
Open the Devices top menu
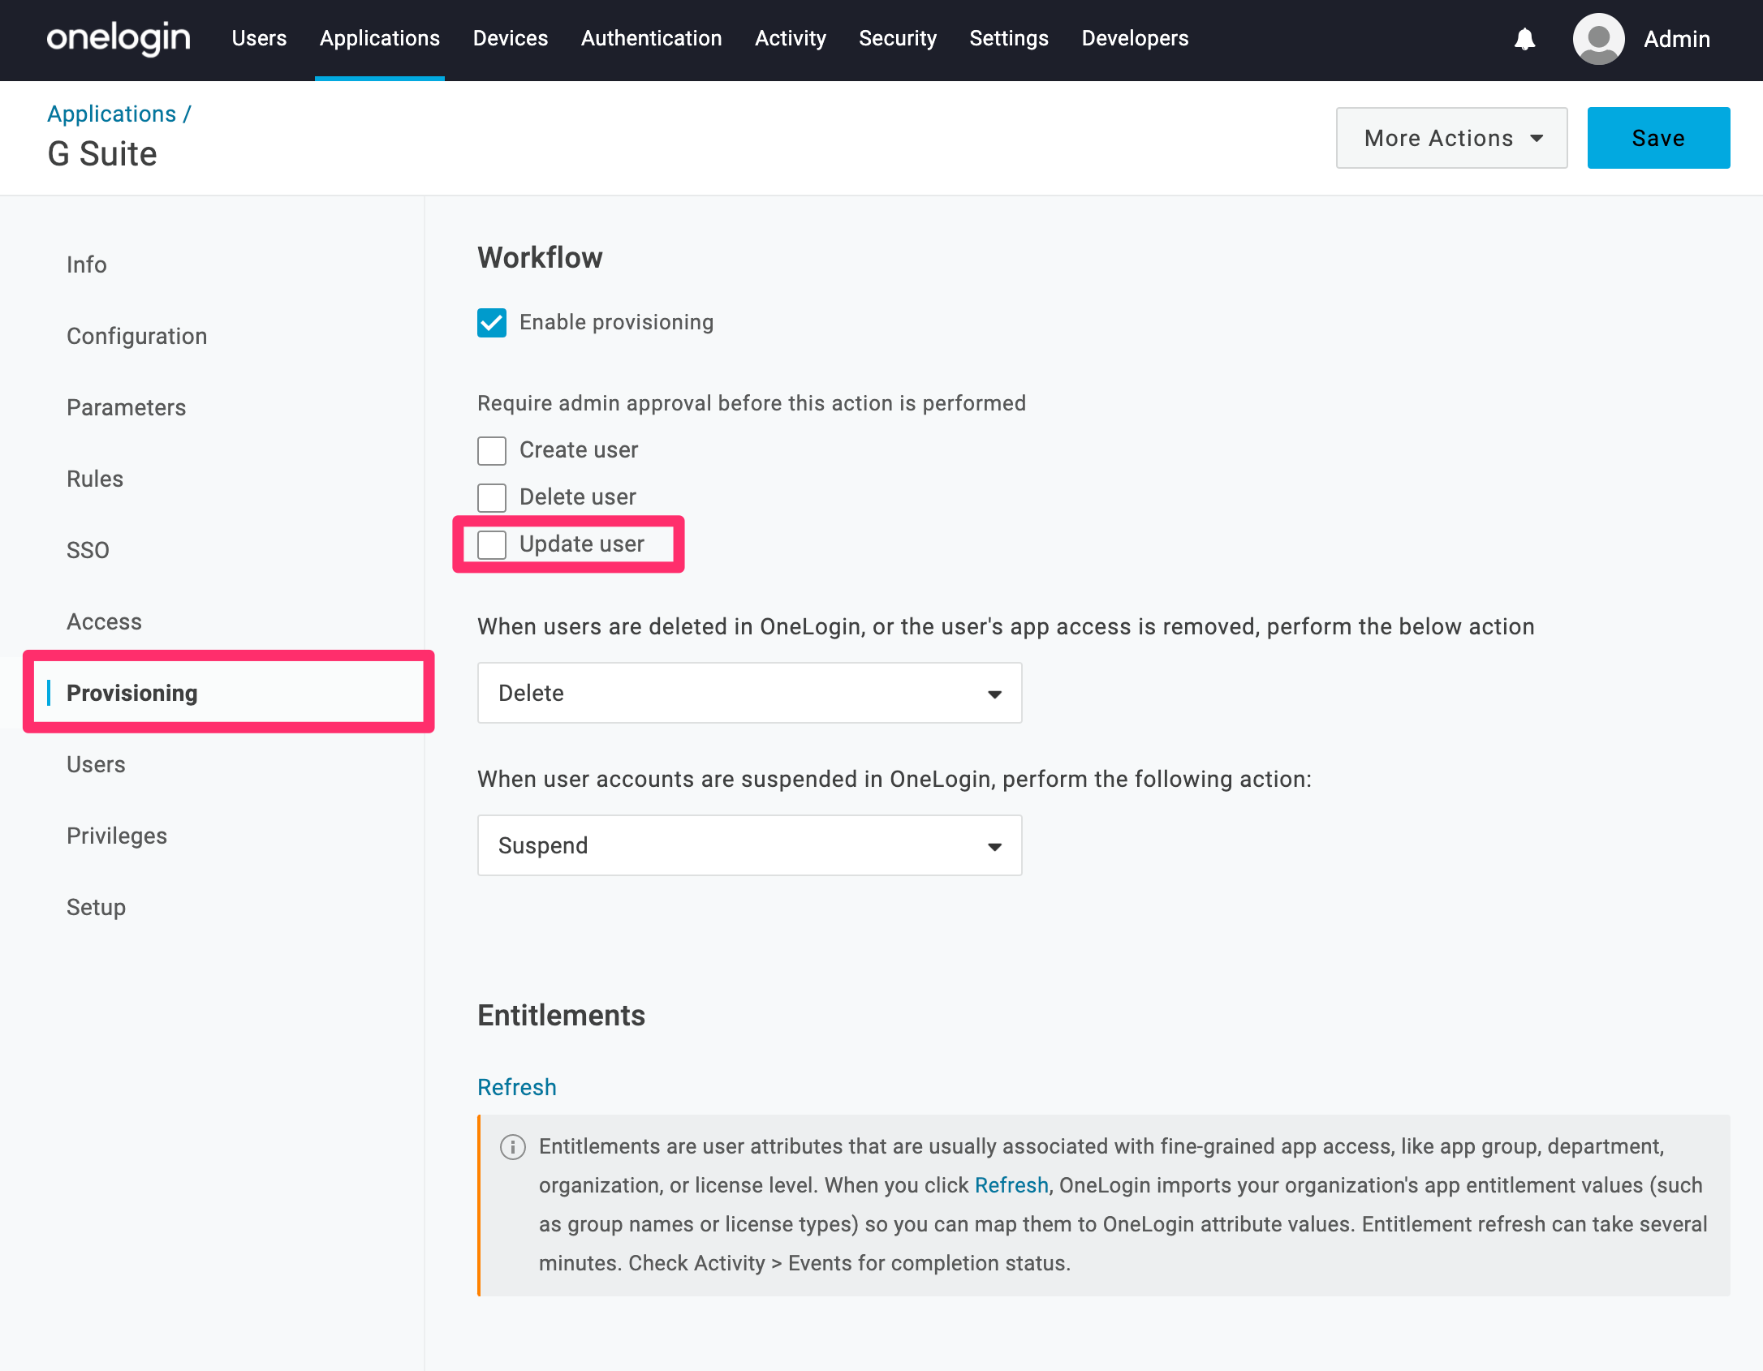(511, 38)
